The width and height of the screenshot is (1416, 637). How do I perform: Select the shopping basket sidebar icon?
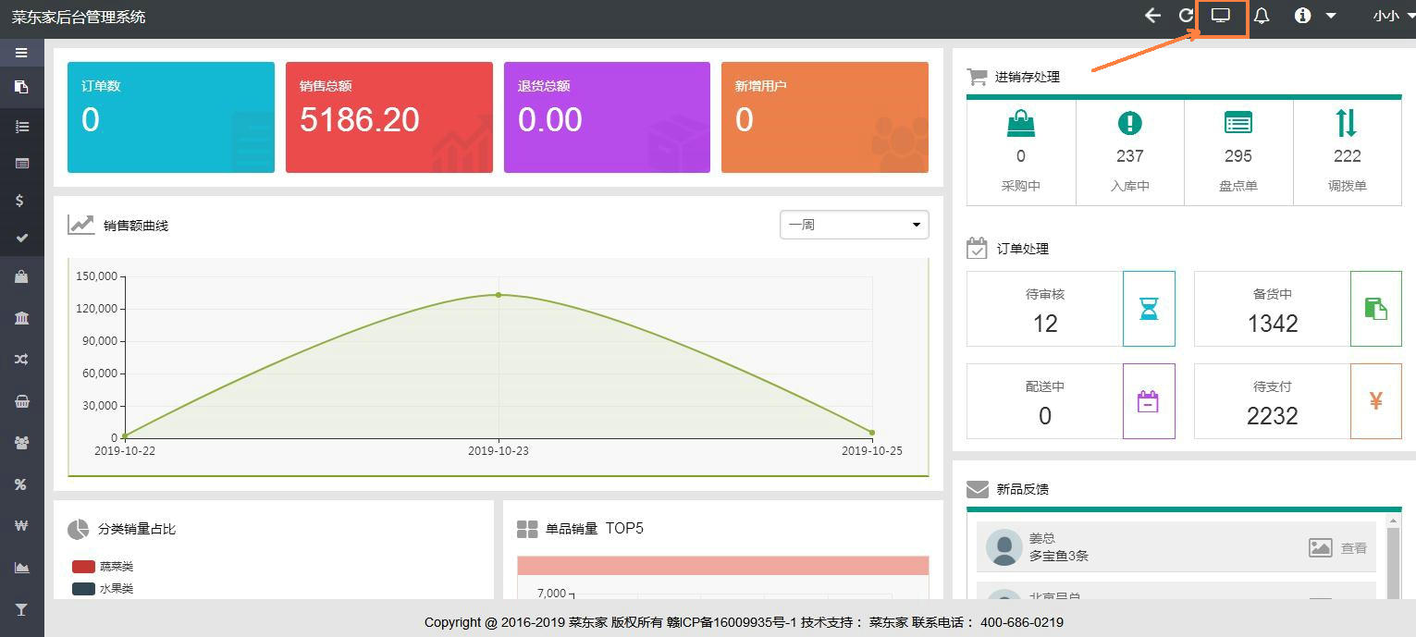pyautogui.click(x=21, y=401)
